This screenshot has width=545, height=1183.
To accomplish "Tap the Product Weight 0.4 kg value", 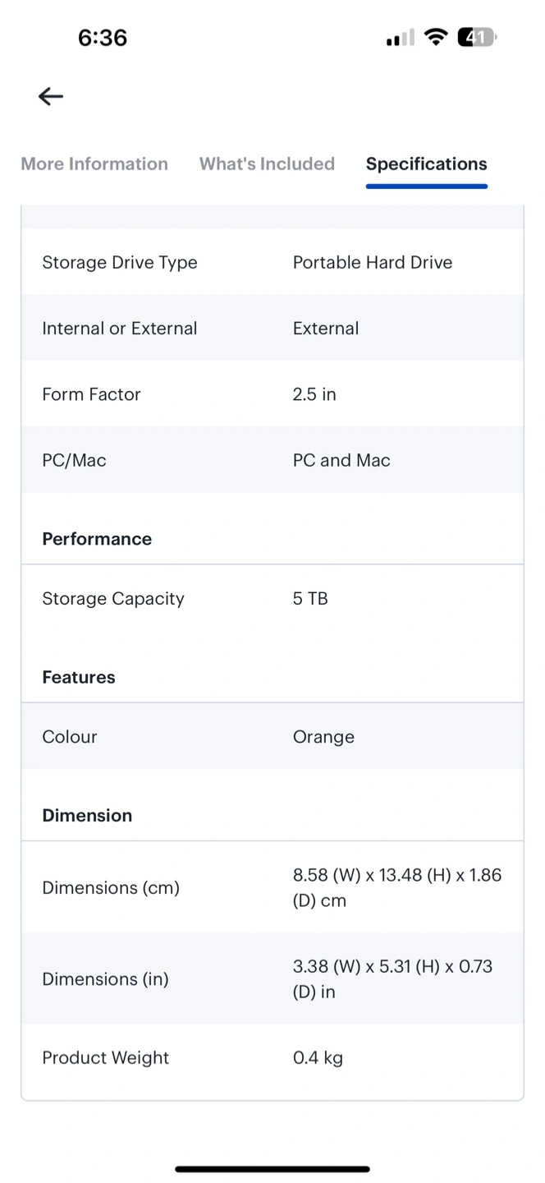I will (x=318, y=1058).
